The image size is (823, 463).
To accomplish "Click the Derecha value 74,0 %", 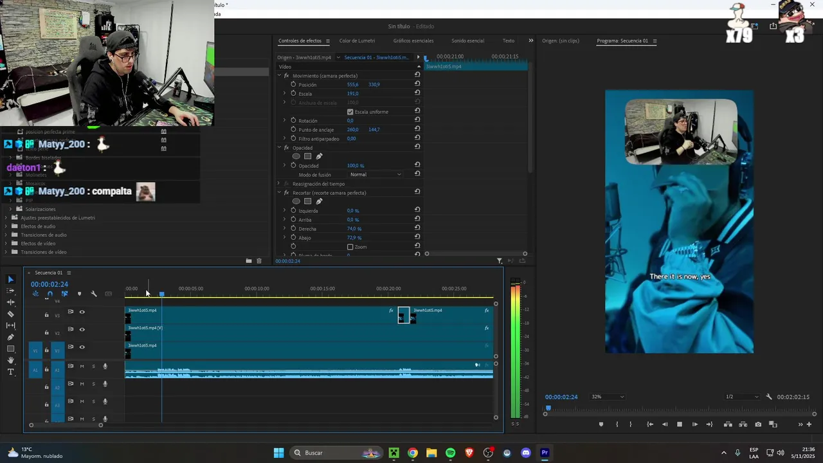I will coord(354,229).
